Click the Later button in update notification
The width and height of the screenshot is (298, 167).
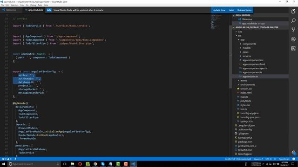231,10
